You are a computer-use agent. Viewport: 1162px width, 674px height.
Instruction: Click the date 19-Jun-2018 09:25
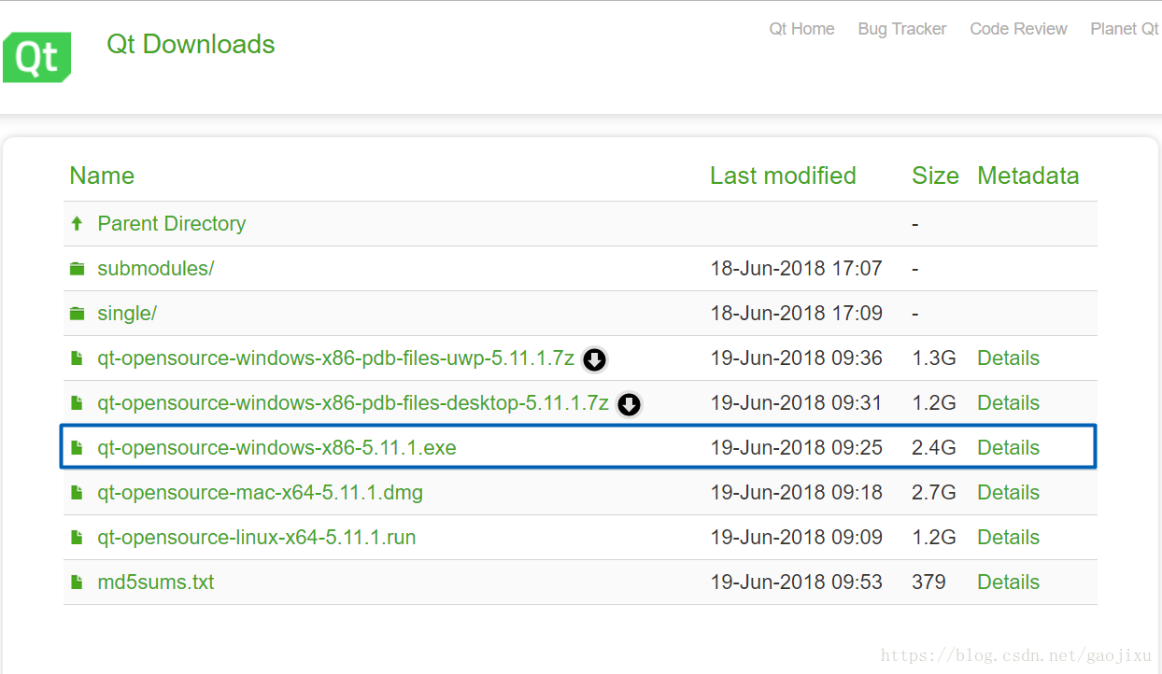click(x=796, y=448)
